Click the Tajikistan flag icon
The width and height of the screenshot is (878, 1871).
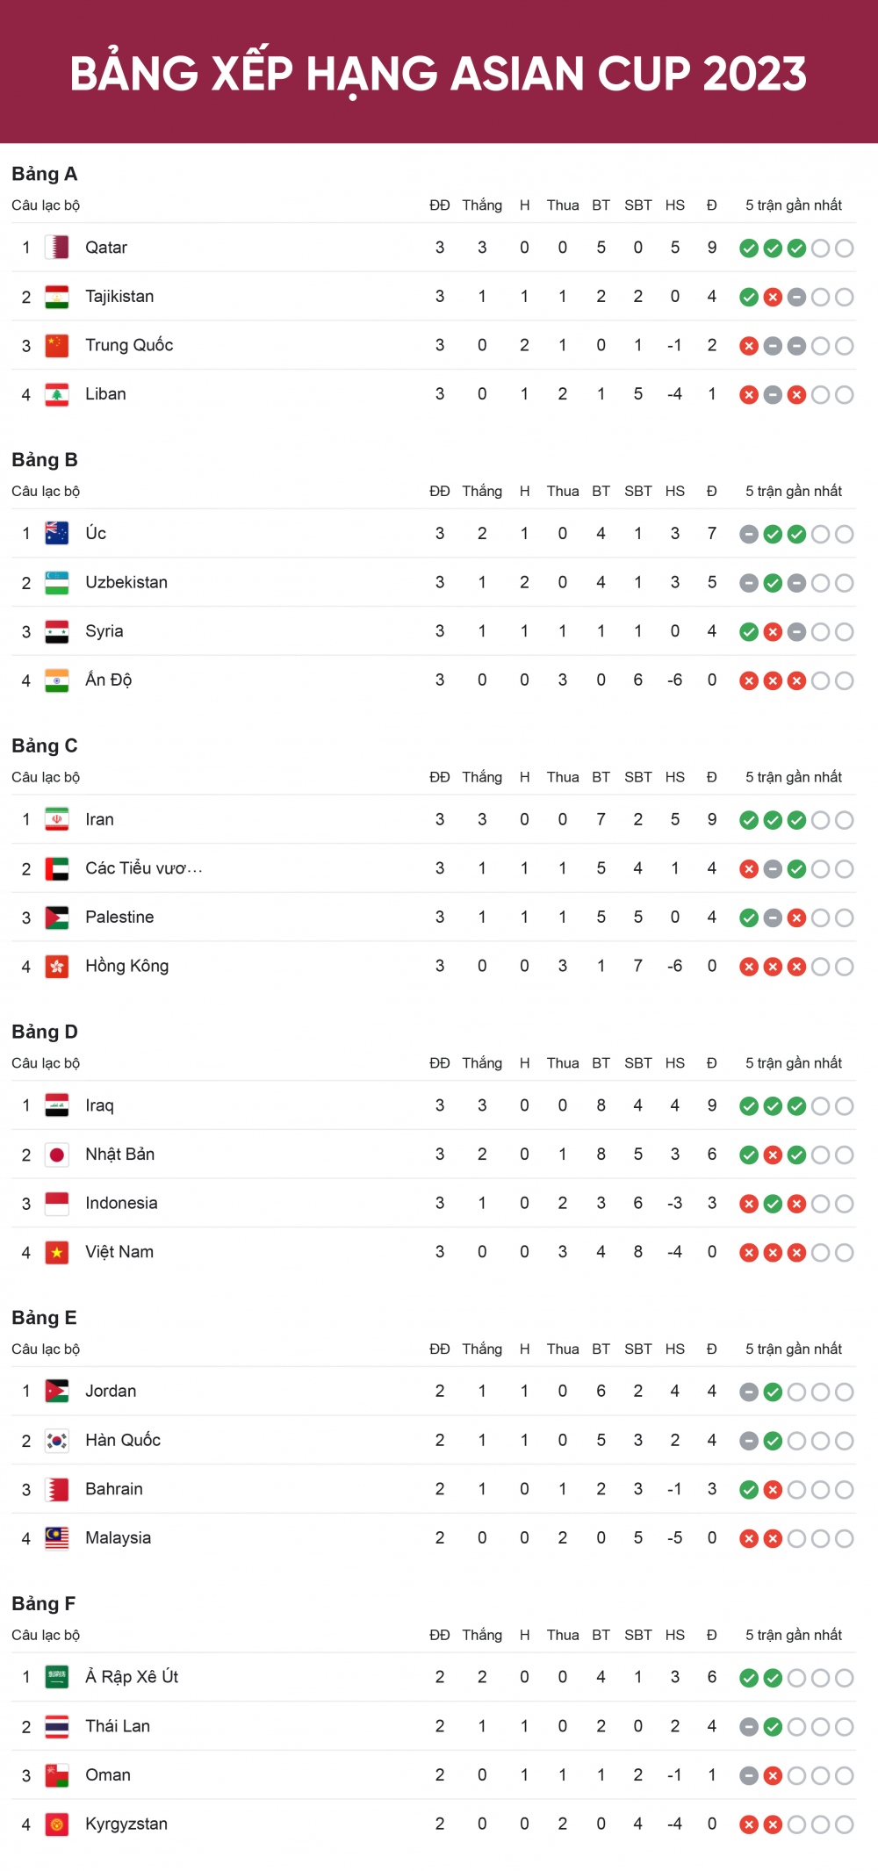coord(57,297)
